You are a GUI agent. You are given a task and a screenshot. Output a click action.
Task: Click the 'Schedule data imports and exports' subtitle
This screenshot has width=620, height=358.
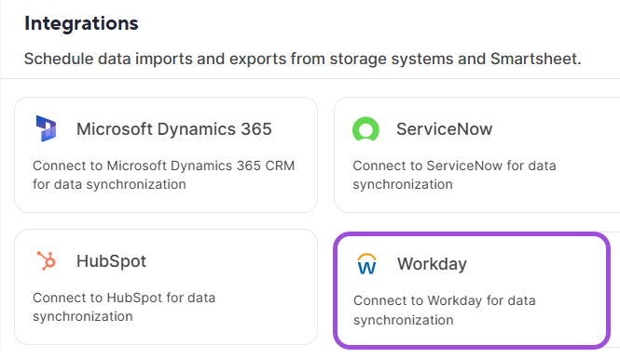(x=303, y=59)
